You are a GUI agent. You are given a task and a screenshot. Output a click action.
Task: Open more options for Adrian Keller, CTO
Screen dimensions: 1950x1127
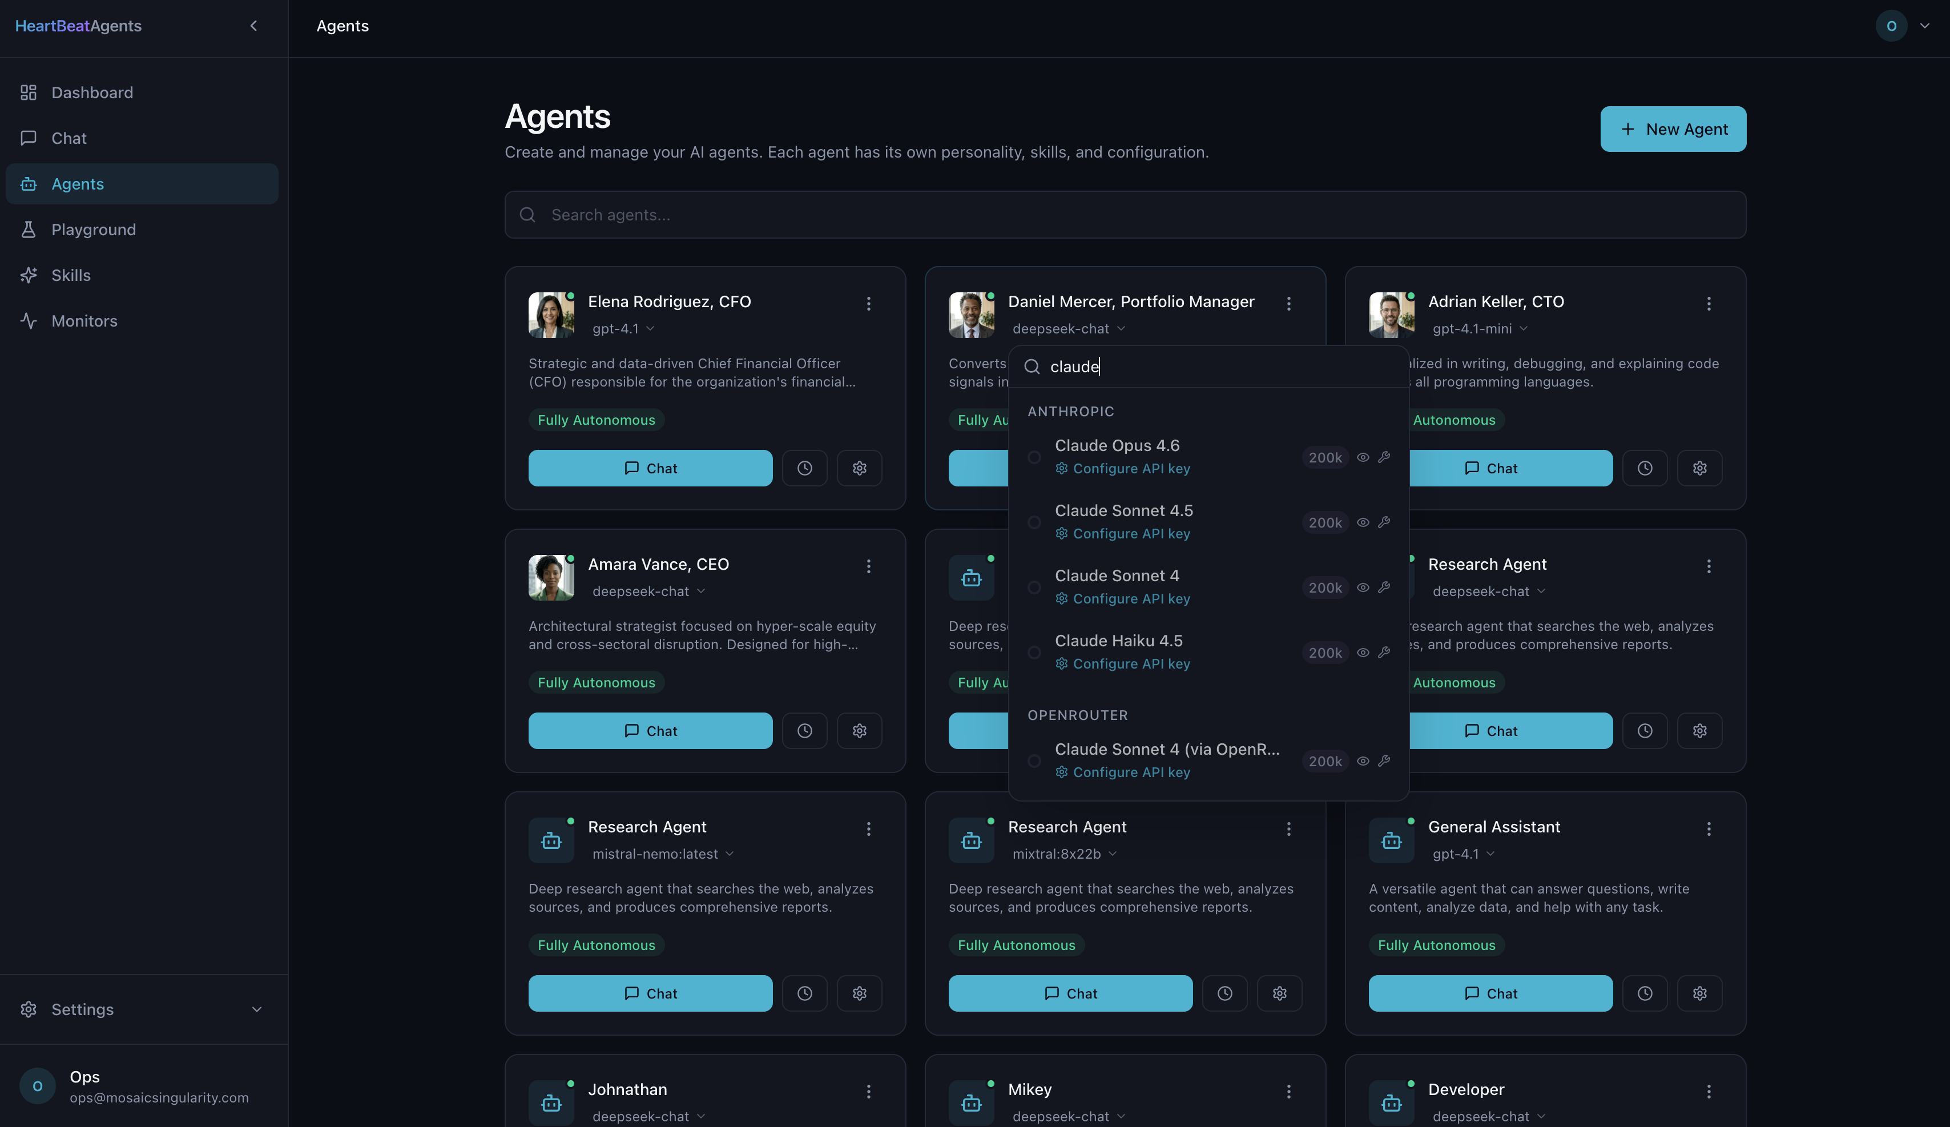tap(1709, 303)
